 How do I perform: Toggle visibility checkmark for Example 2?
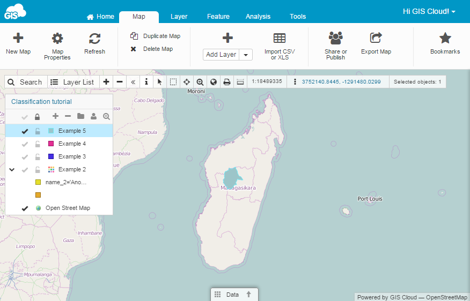point(25,170)
